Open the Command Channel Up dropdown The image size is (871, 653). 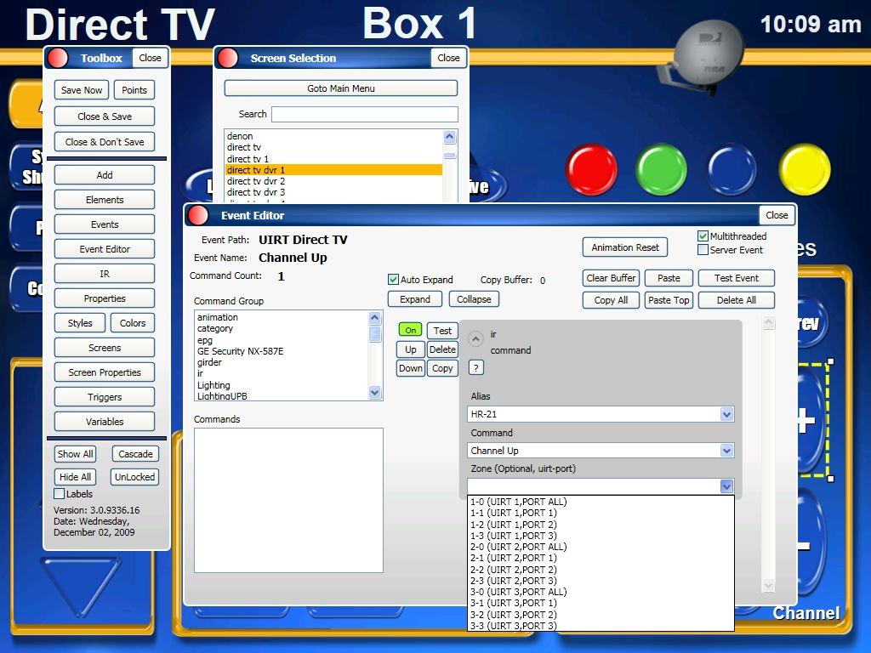point(726,451)
